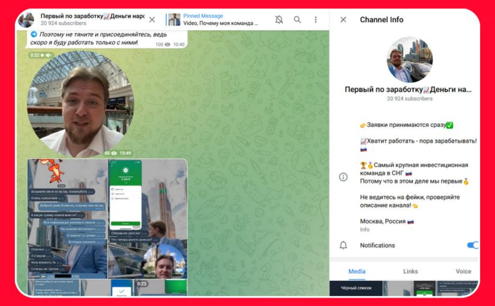Click the small channel avatar in chat header
Screen dimensions: 495x306
[26, 20]
